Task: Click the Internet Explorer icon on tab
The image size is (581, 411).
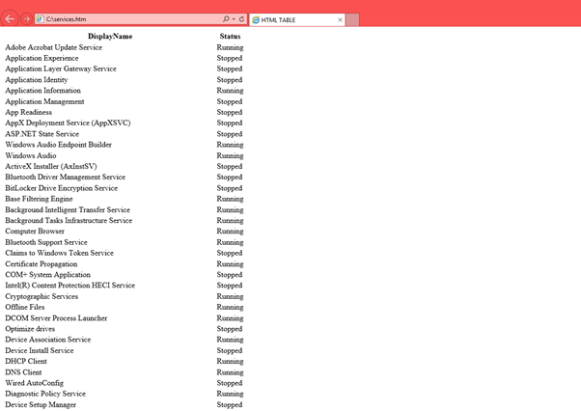Action: click(x=256, y=20)
